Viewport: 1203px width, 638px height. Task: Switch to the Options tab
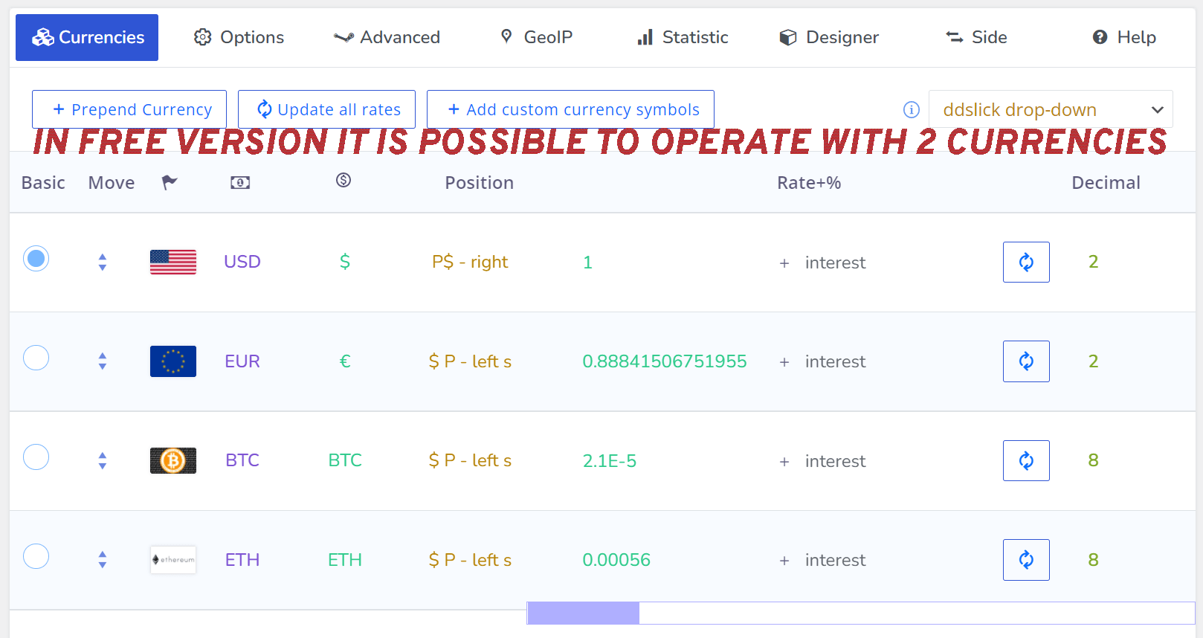[239, 37]
